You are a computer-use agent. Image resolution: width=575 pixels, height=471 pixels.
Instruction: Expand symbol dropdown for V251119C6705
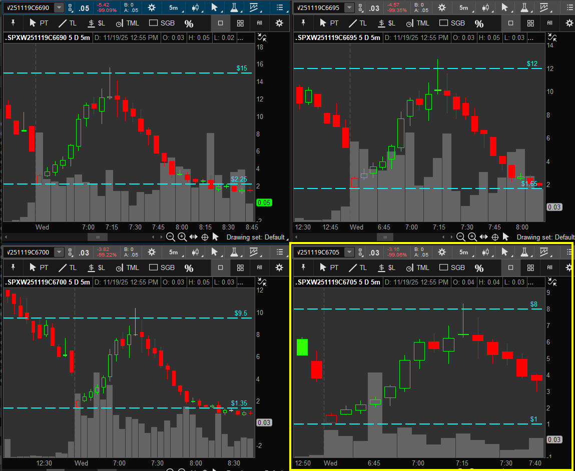point(349,252)
